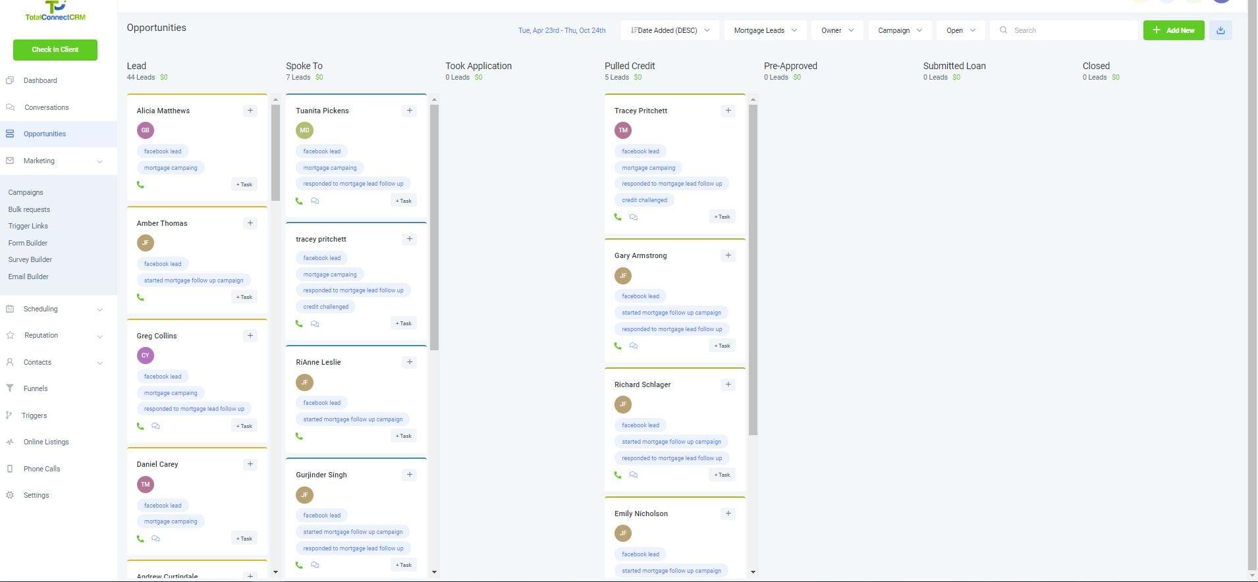1258x582 pixels.
Task: Click phone icon on Alicia Matthews card
Action: (x=140, y=185)
